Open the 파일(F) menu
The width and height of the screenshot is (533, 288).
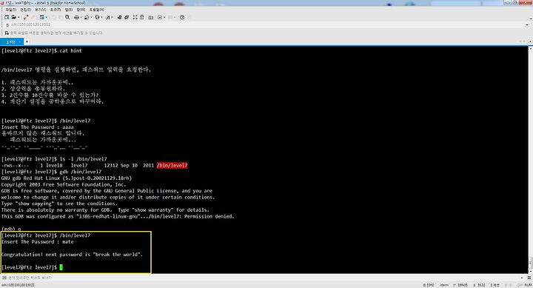10,10
